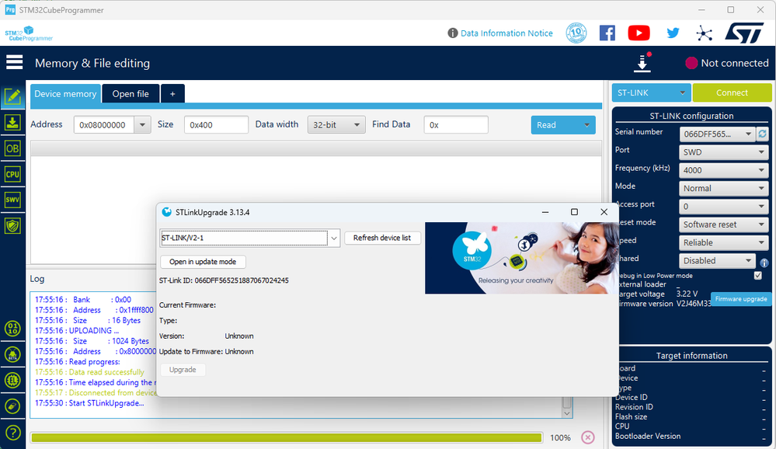Expand the Address dropdown arrow
The height and width of the screenshot is (449, 776).
click(142, 125)
